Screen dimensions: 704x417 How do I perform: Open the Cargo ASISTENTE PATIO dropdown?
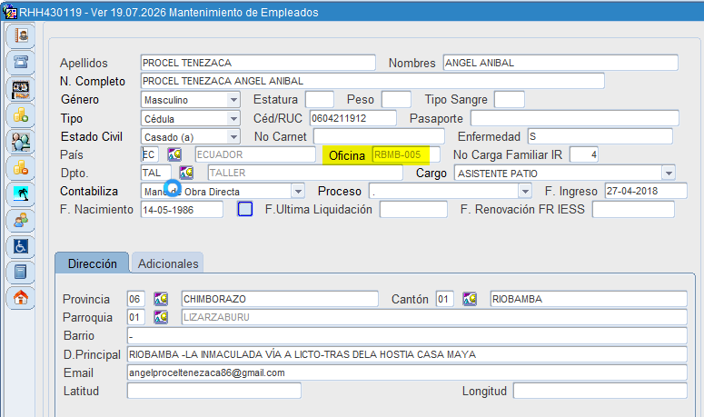669,173
